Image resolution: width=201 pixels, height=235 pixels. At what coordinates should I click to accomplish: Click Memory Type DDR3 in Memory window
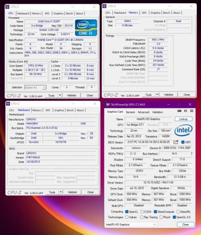[x=127, y=21]
